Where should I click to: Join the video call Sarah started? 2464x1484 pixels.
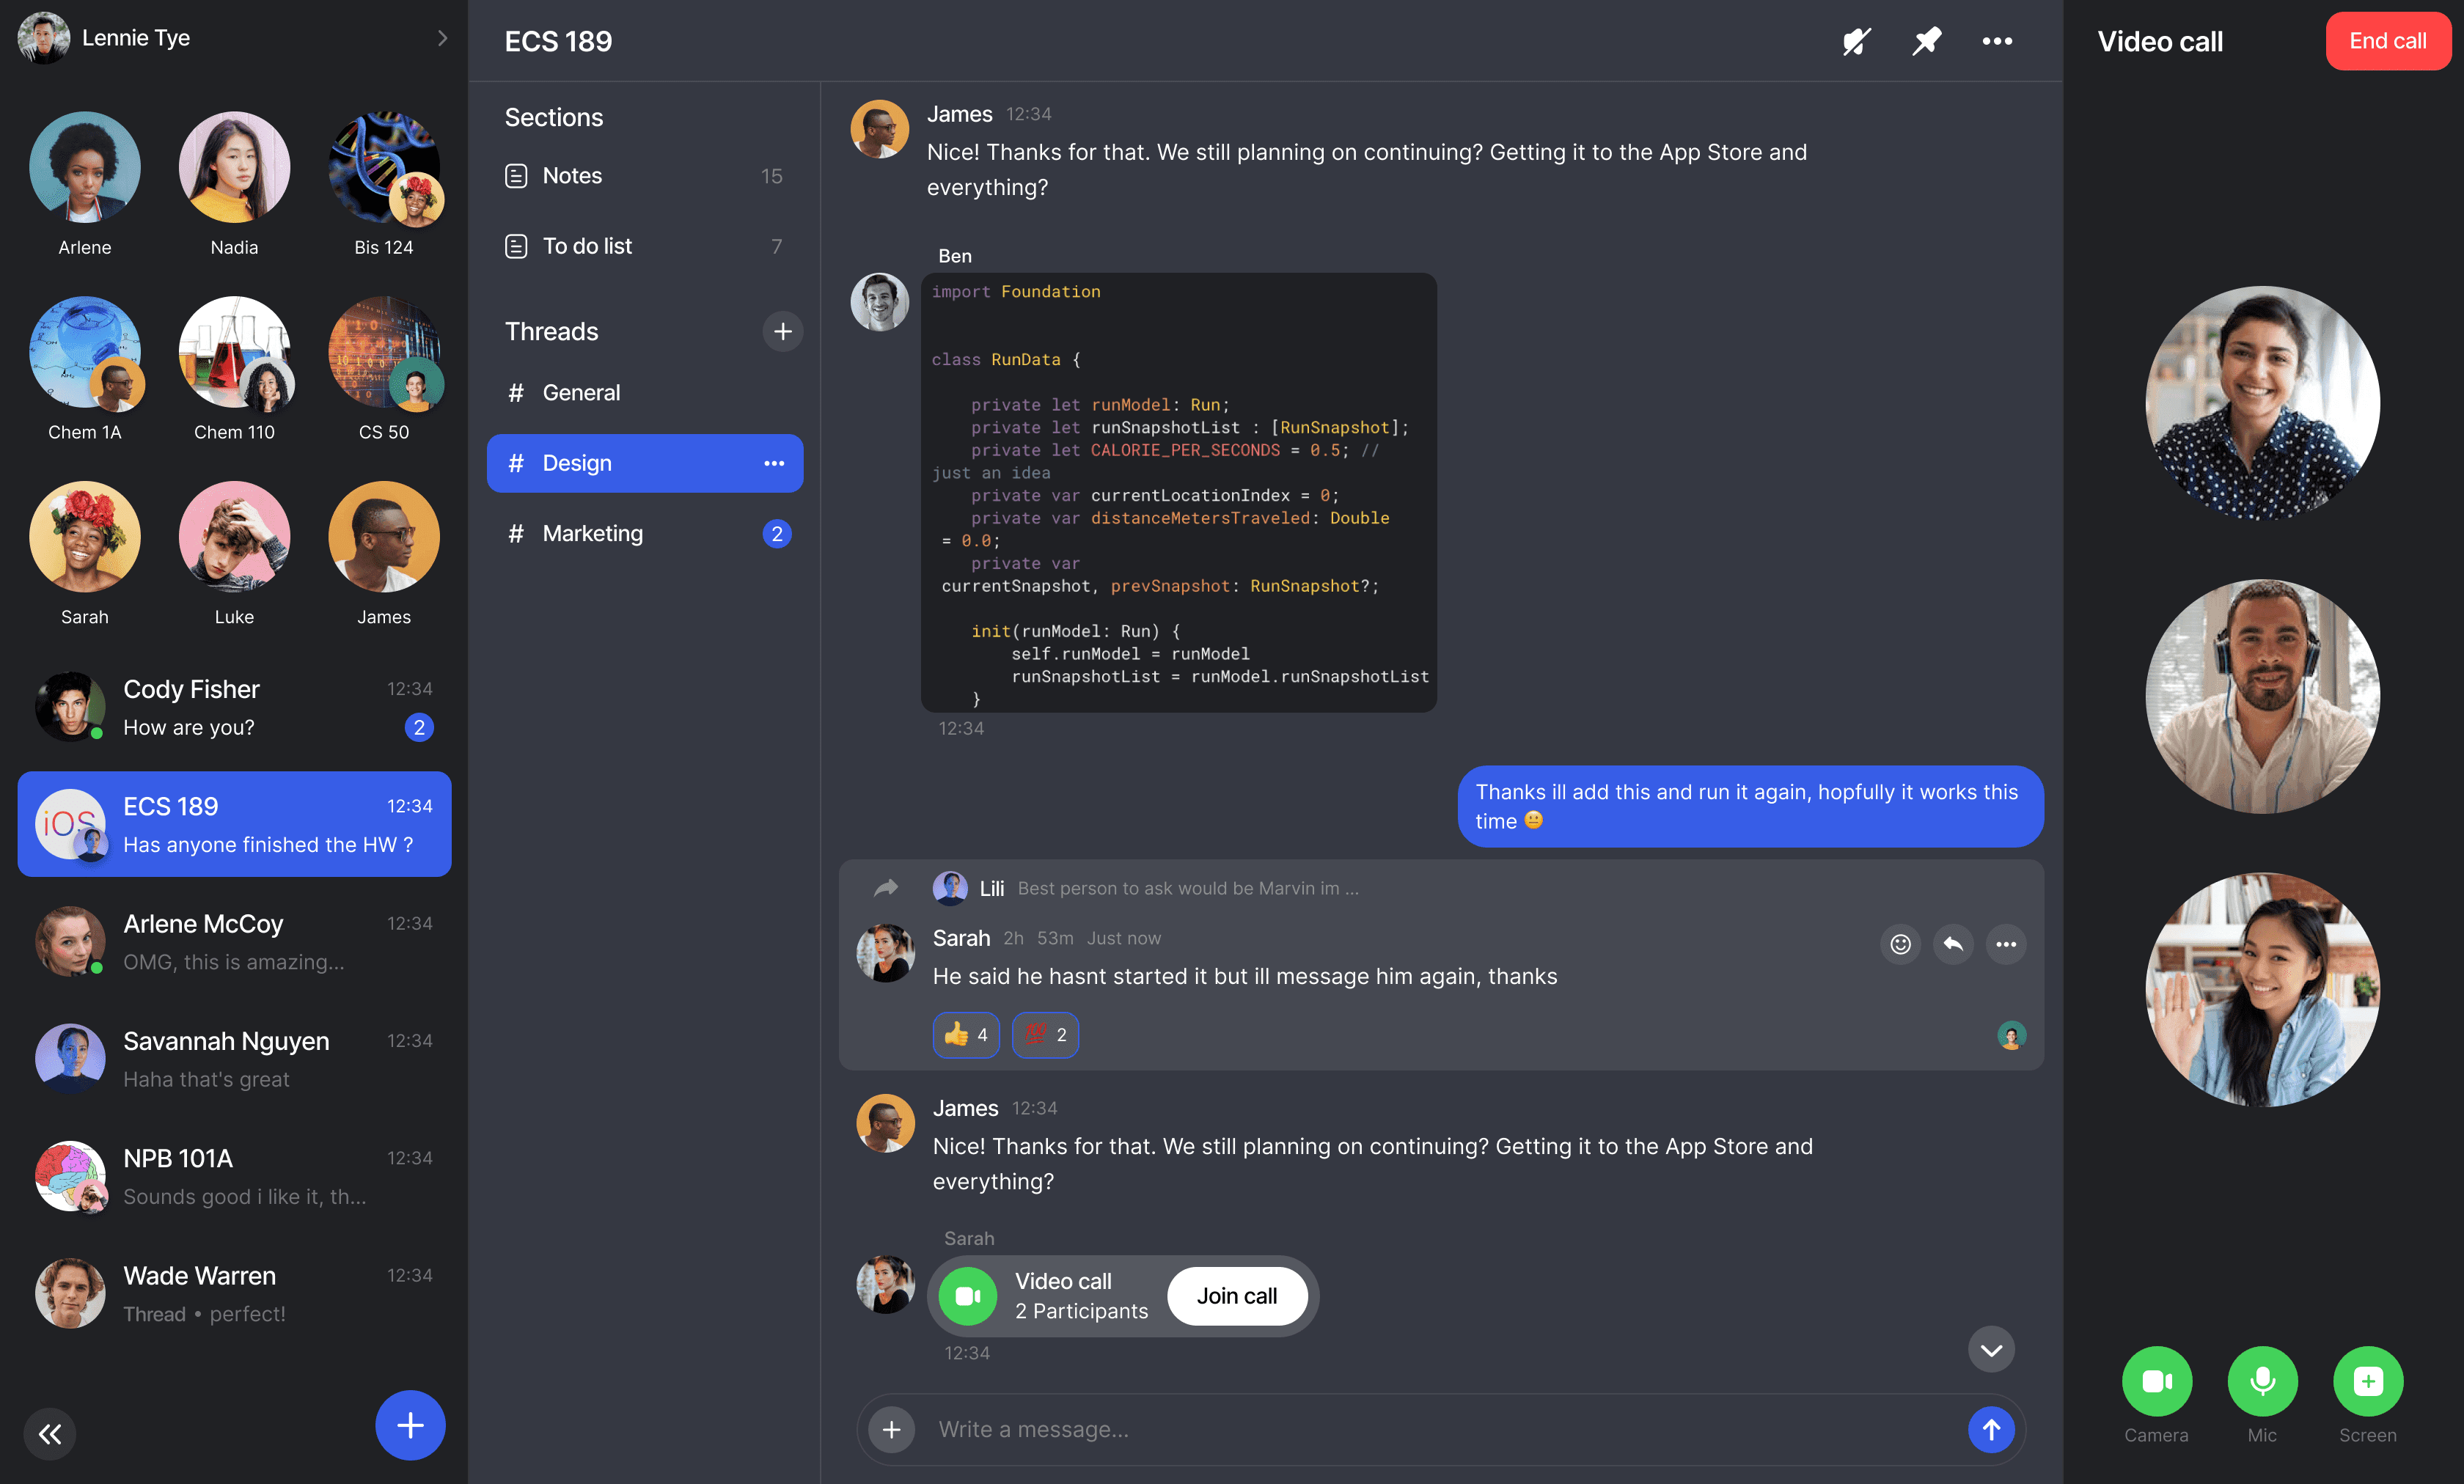(1237, 1295)
